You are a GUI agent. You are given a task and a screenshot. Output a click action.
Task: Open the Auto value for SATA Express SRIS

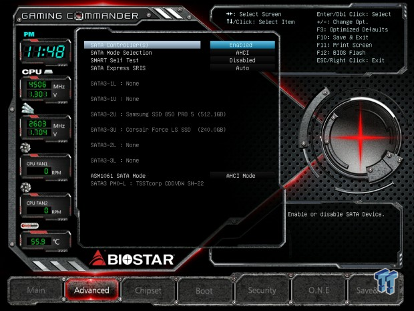[x=242, y=68]
